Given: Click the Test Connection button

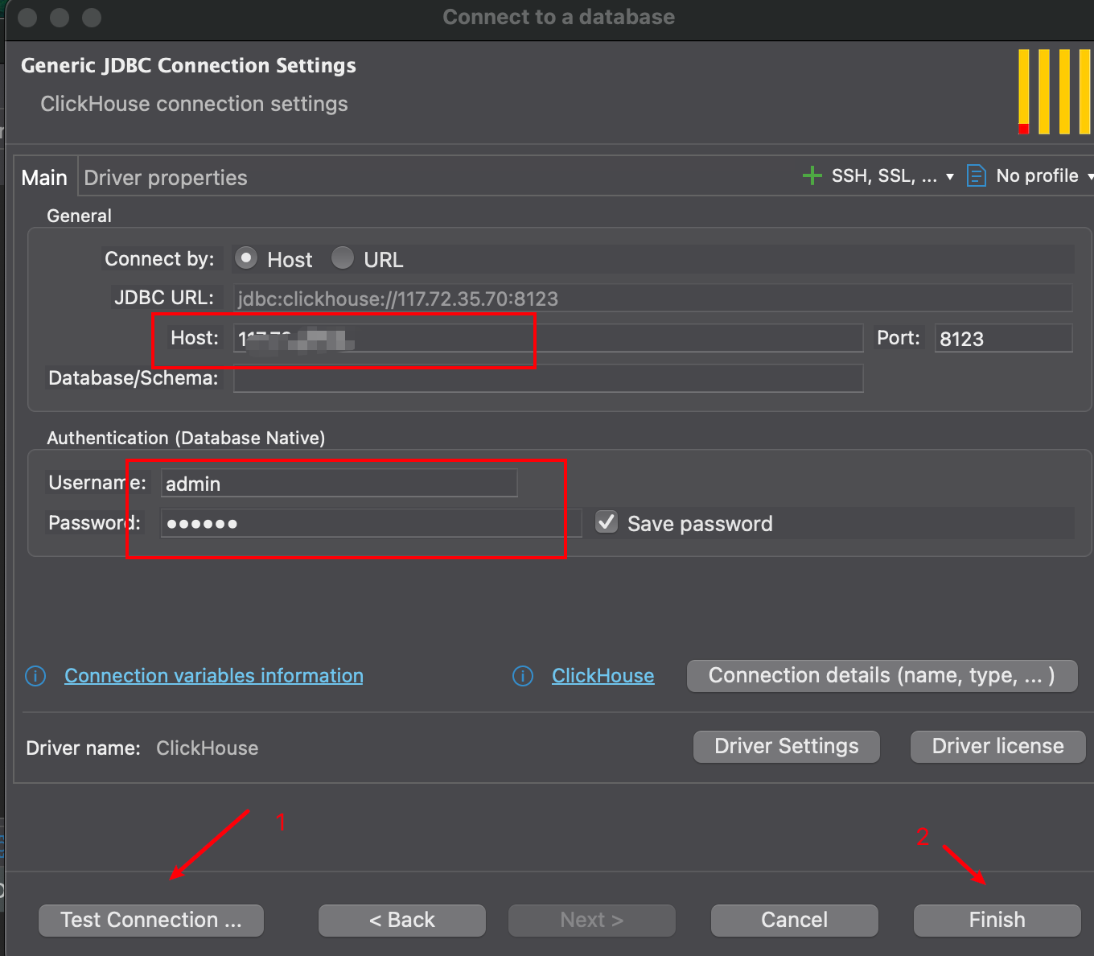Looking at the screenshot, I should click(x=151, y=920).
